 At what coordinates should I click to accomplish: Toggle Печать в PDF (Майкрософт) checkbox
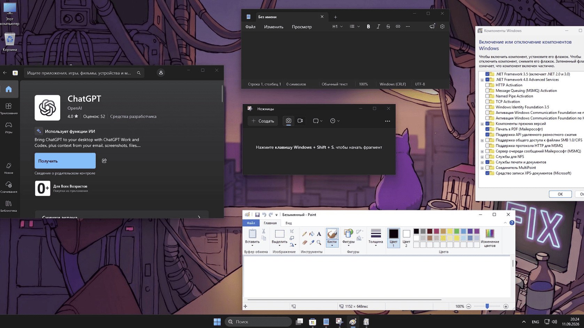(488, 129)
